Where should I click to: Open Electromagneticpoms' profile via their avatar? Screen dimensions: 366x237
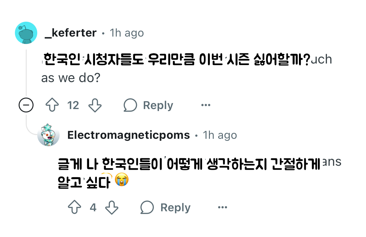tap(49, 135)
